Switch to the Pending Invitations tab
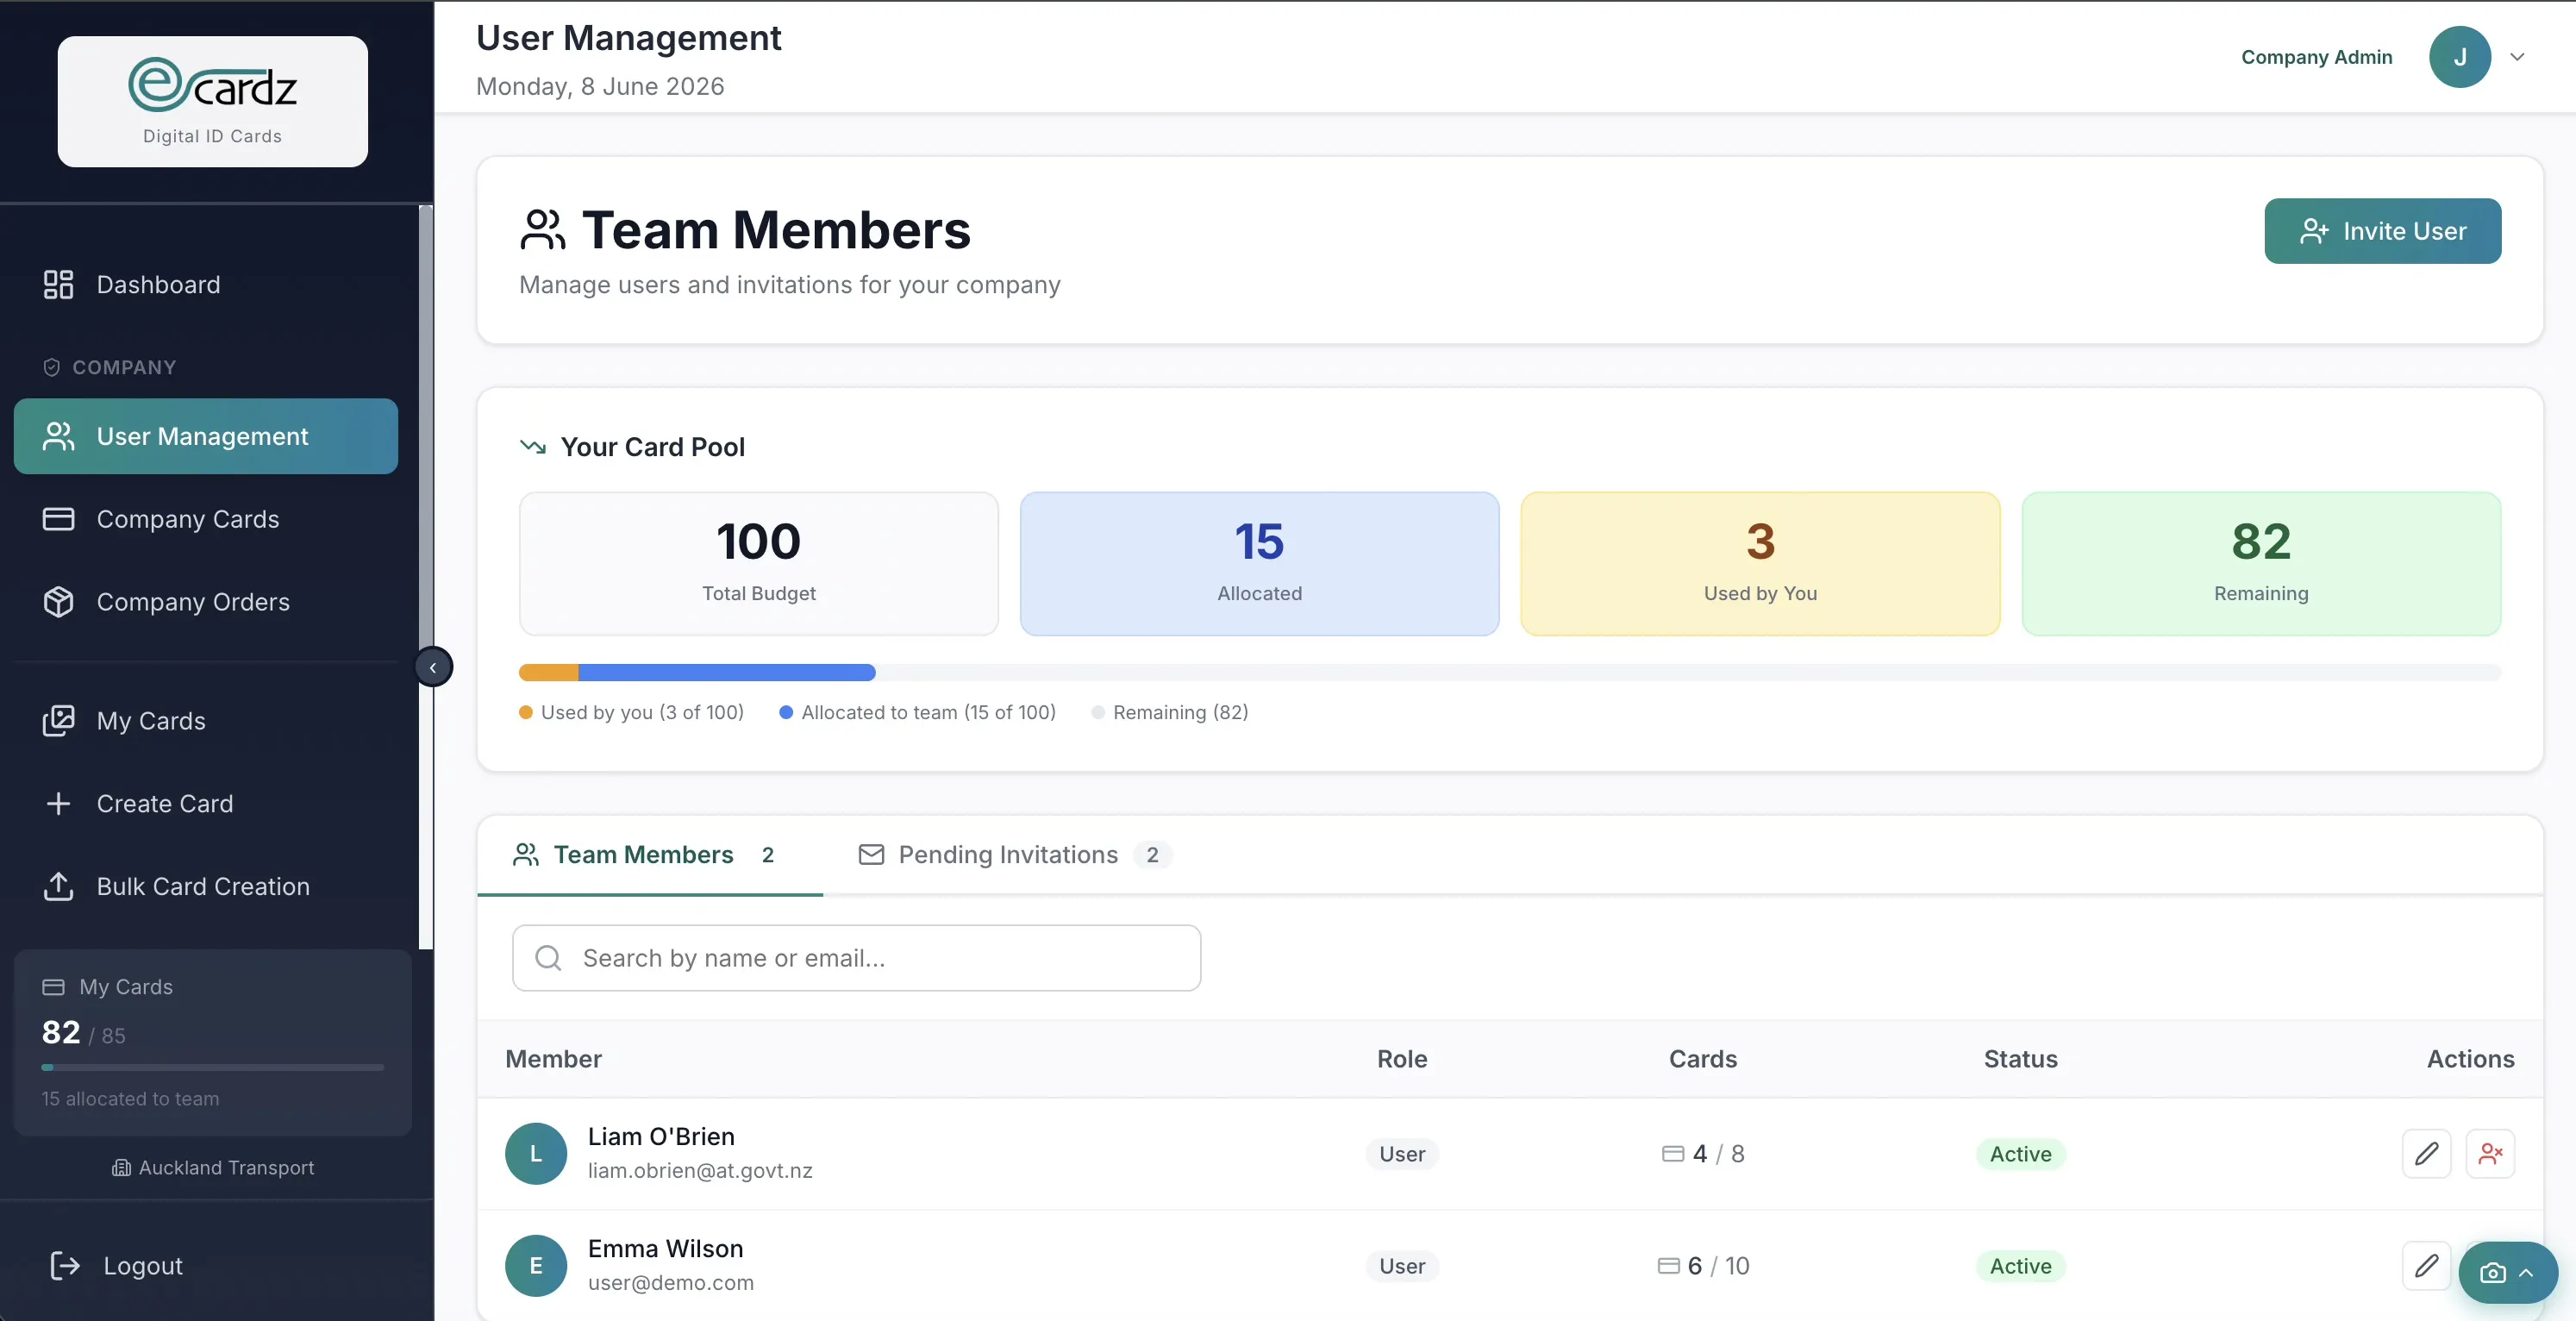 point(1015,855)
